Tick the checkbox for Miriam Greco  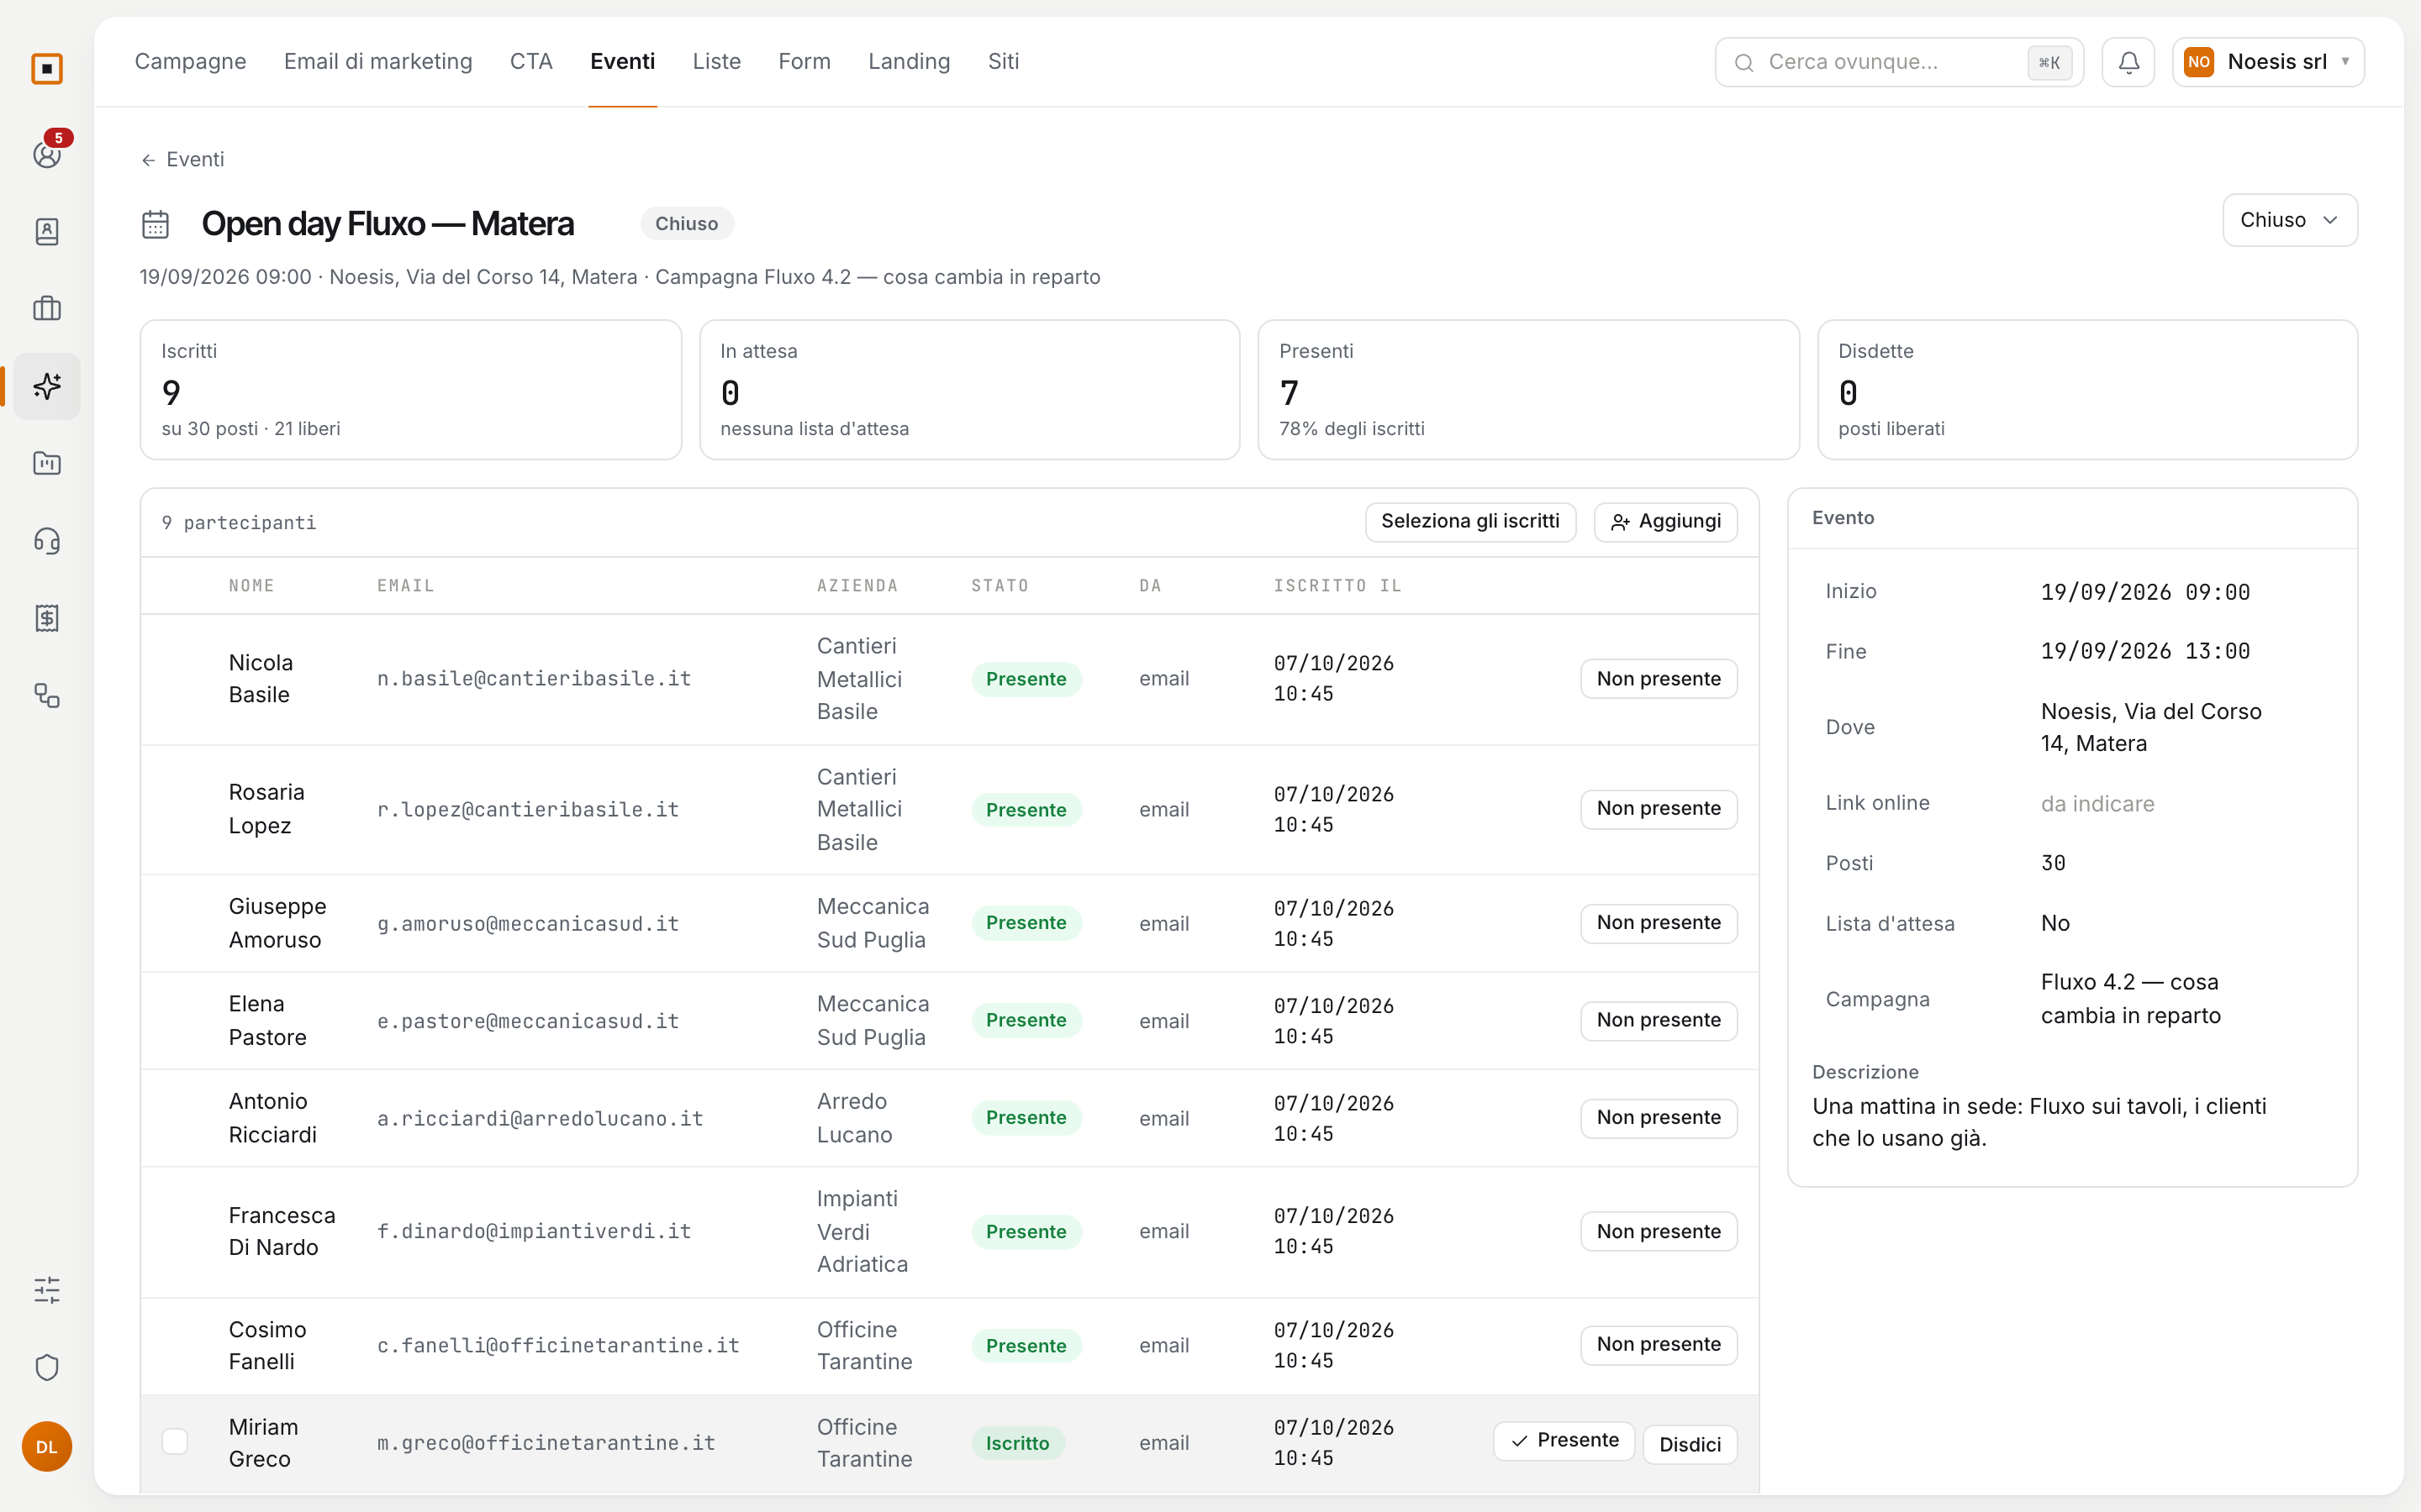pos(175,1441)
